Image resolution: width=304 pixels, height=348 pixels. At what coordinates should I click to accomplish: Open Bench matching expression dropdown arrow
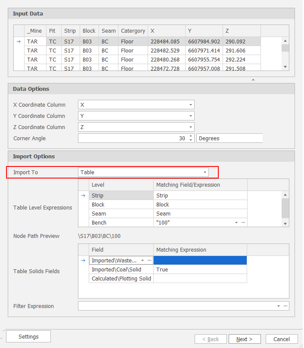click(x=236, y=223)
